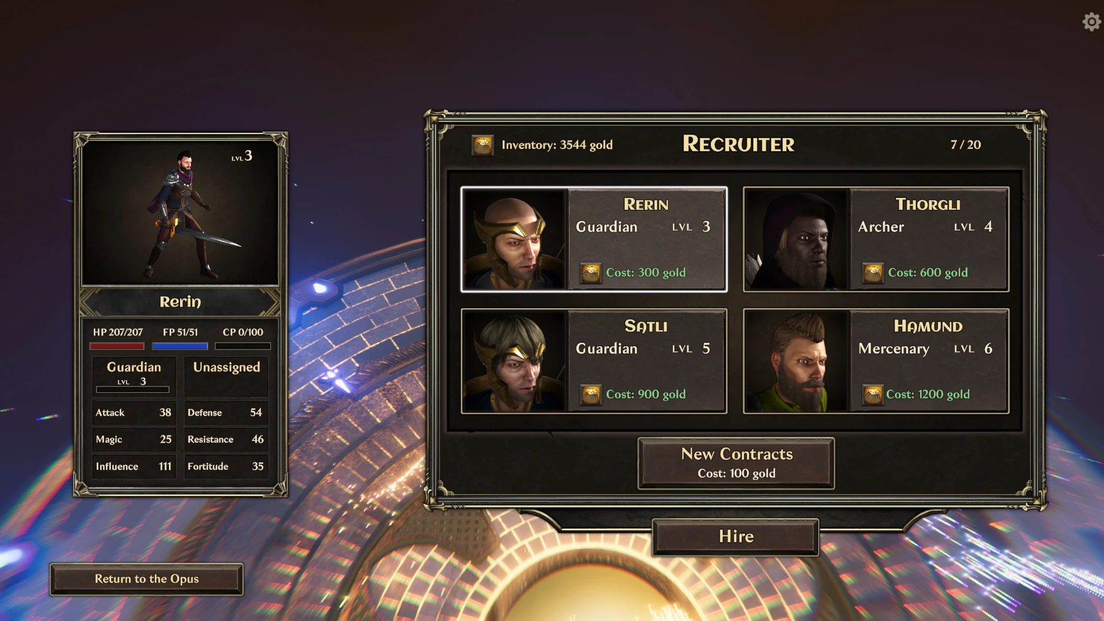Click gold pouch icon beside Satli's cost
Image resolution: width=1104 pixels, height=621 pixels.
click(591, 395)
